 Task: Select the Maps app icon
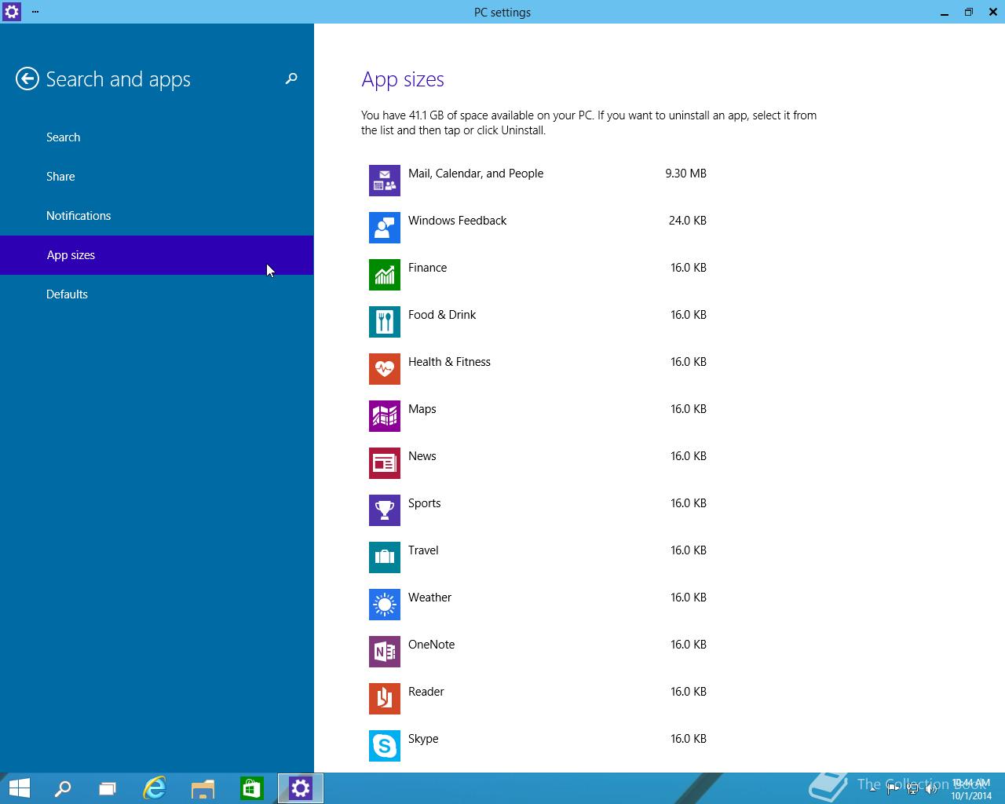(385, 416)
